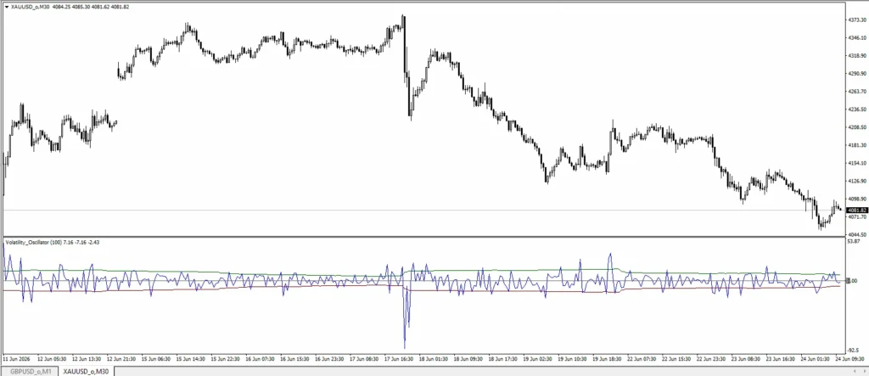Click price level 4208.50 on axis
The height and width of the screenshot is (376, 869).
pos(856,127)
